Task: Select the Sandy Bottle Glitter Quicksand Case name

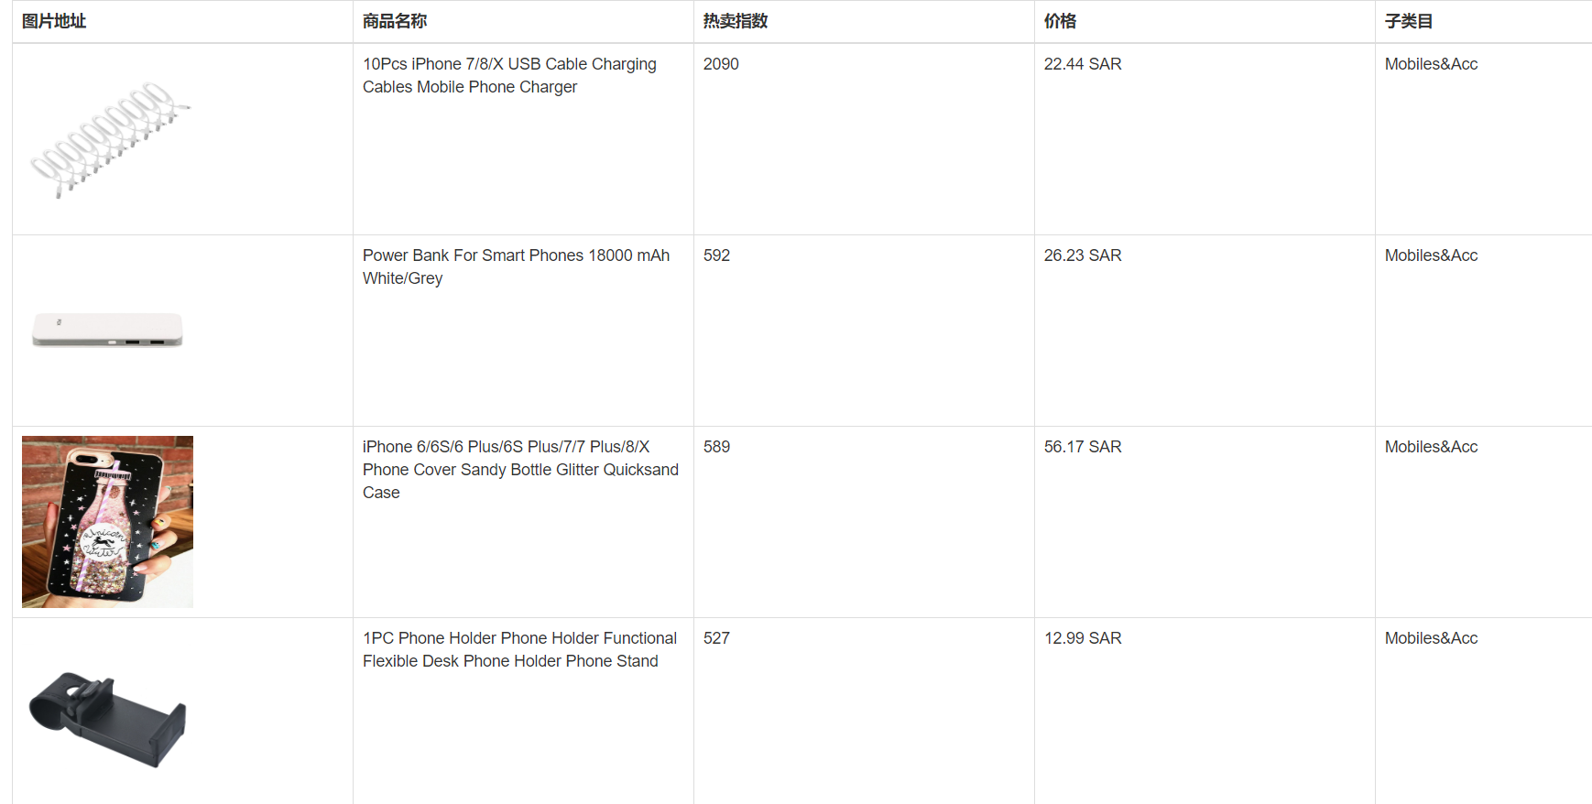Action: pyautogui.click(x=520, y=470)
